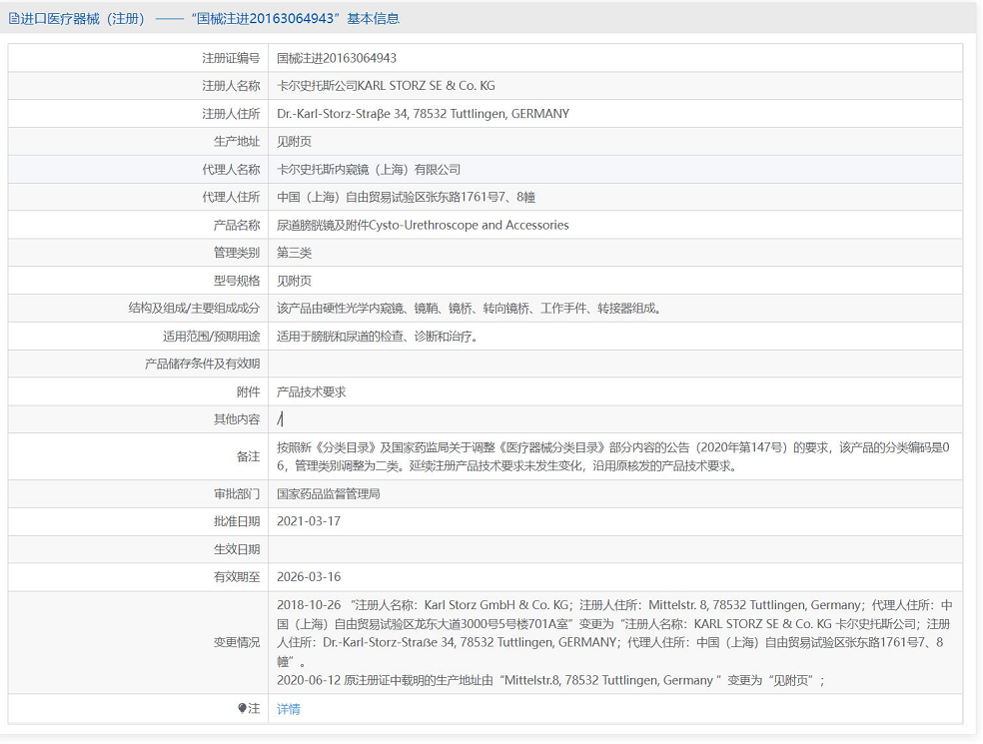The image size is (983, 744).
Task: Click the 变更情况 change history text
Action: pos(614,642)
